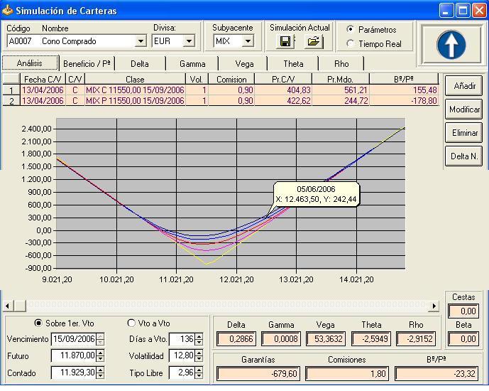Open the Vega tab

point(244,64)
